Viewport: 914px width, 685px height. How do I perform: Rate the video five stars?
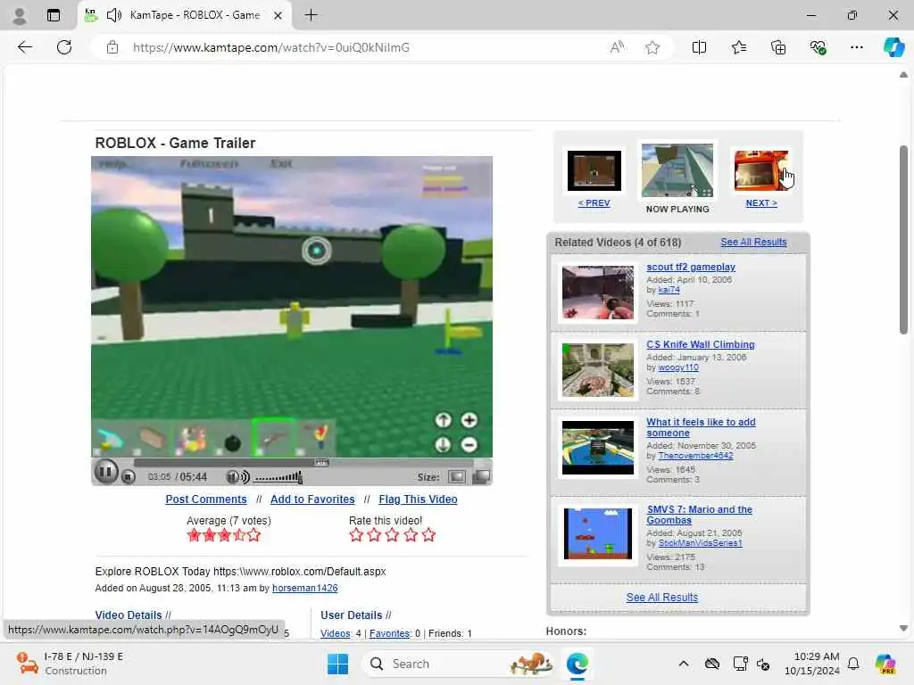click(x=429, y=535)
